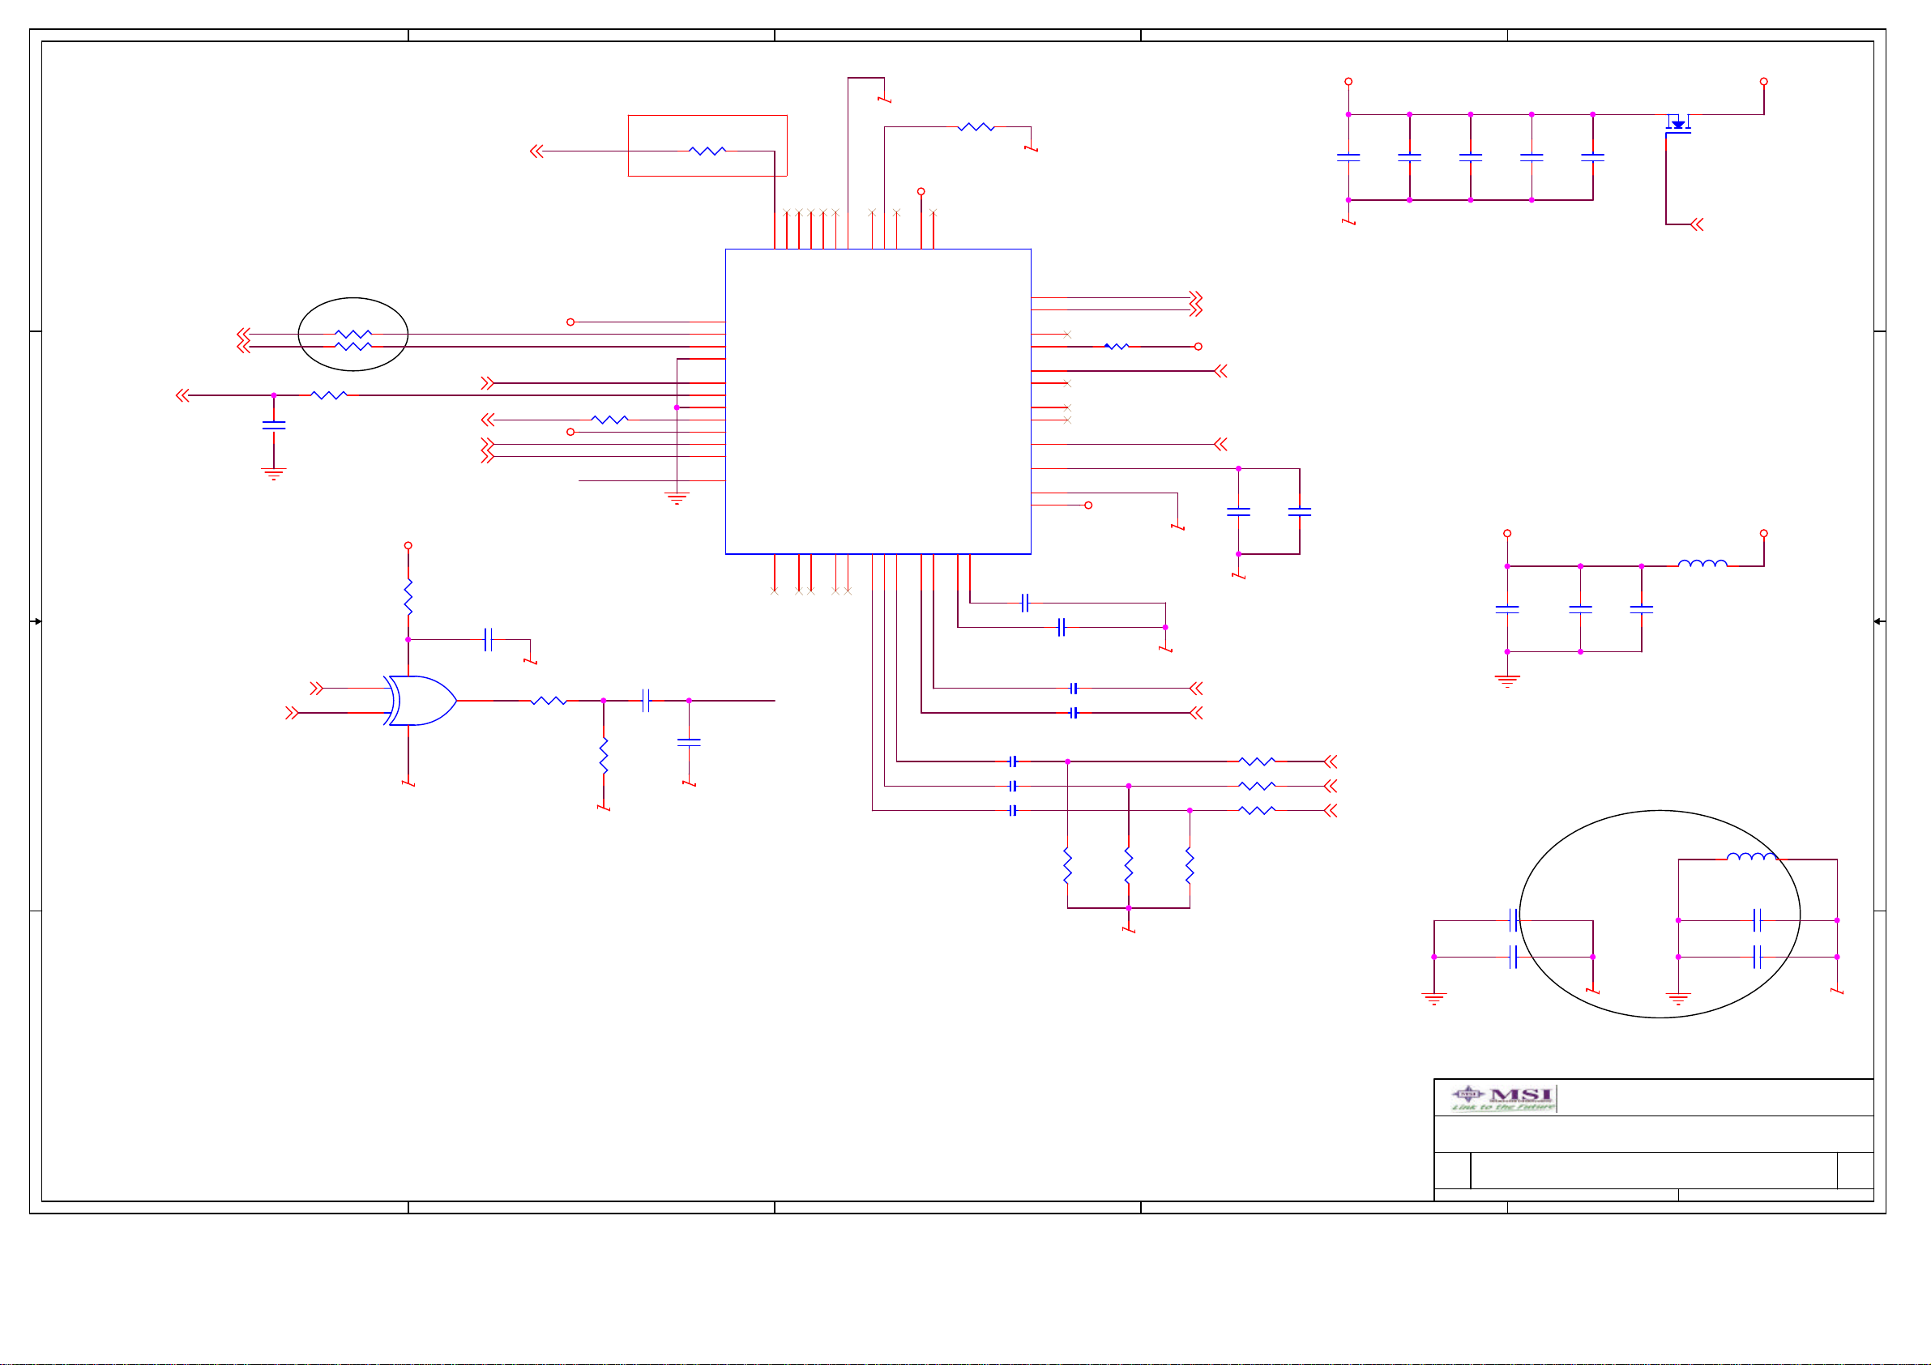This screenshot has height=1365, width=1931.
Task: Select the leftmost capacitor of the five-capacitor bank
Action: (1348, 157)
